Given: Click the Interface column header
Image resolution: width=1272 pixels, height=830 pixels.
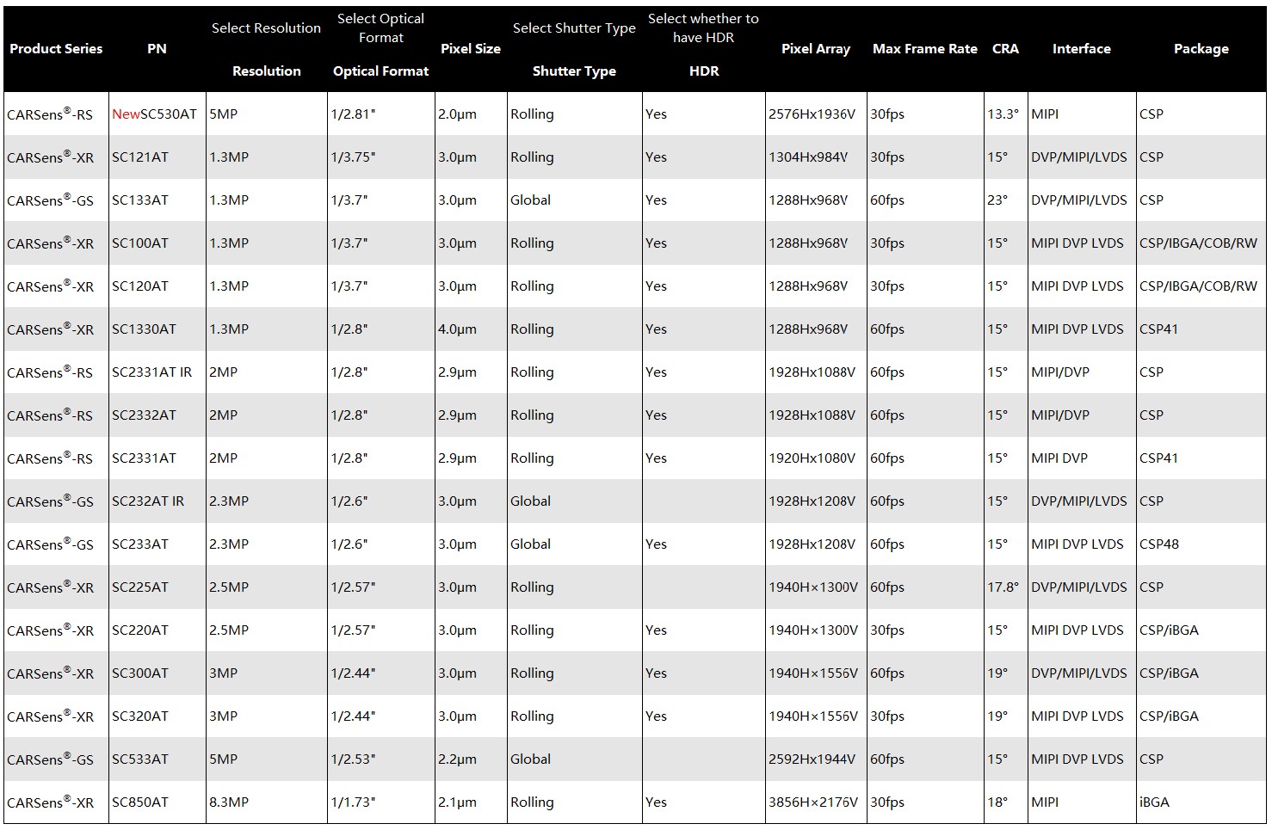Looking at the screenshot, I should click(1082, 48).
